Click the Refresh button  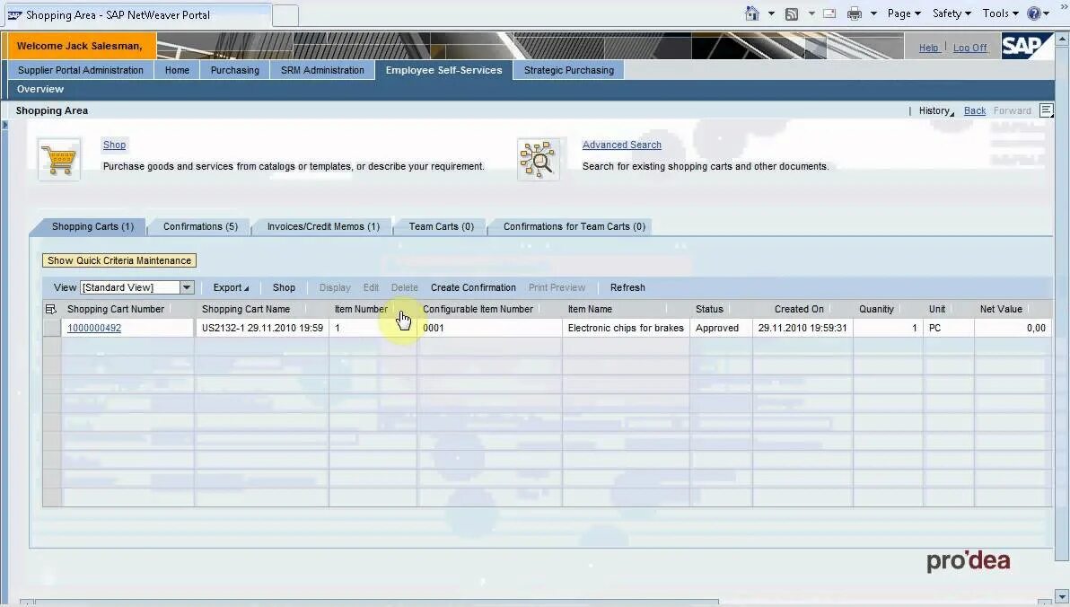627,287
